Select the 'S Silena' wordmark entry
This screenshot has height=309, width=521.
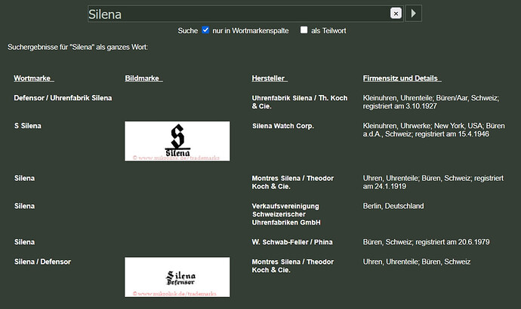[x=28, y=126]
